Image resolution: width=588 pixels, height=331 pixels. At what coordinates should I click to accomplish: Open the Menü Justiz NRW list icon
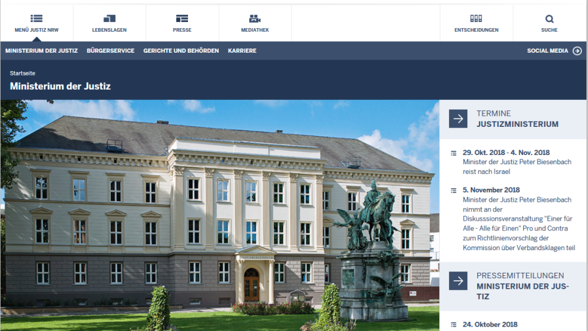[36, 18]
